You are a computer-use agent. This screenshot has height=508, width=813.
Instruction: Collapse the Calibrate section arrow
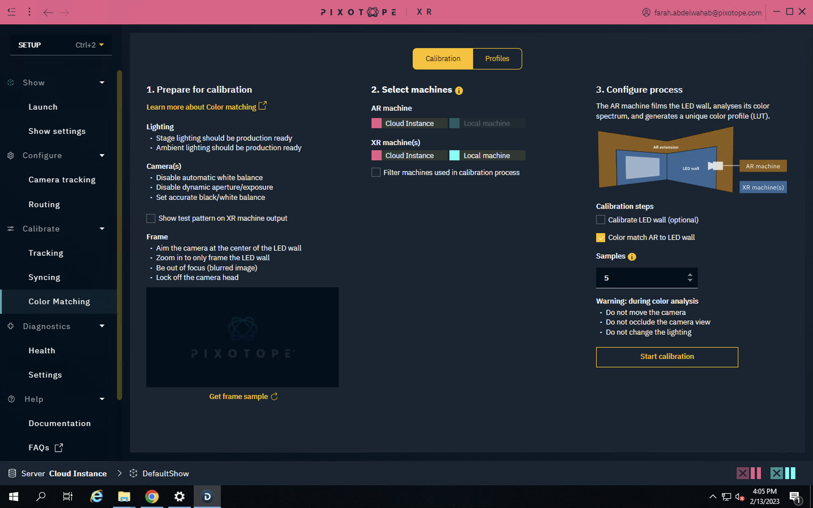pos(102,229)
